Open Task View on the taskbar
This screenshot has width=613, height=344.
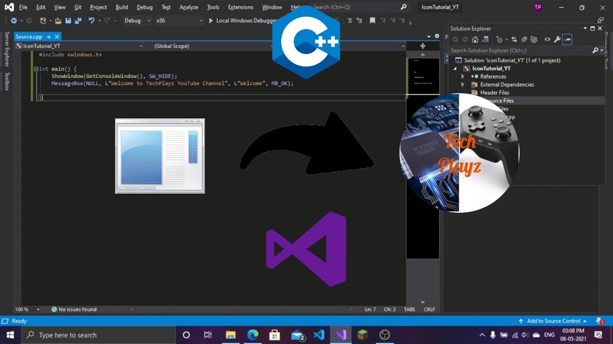coord(208,335)
